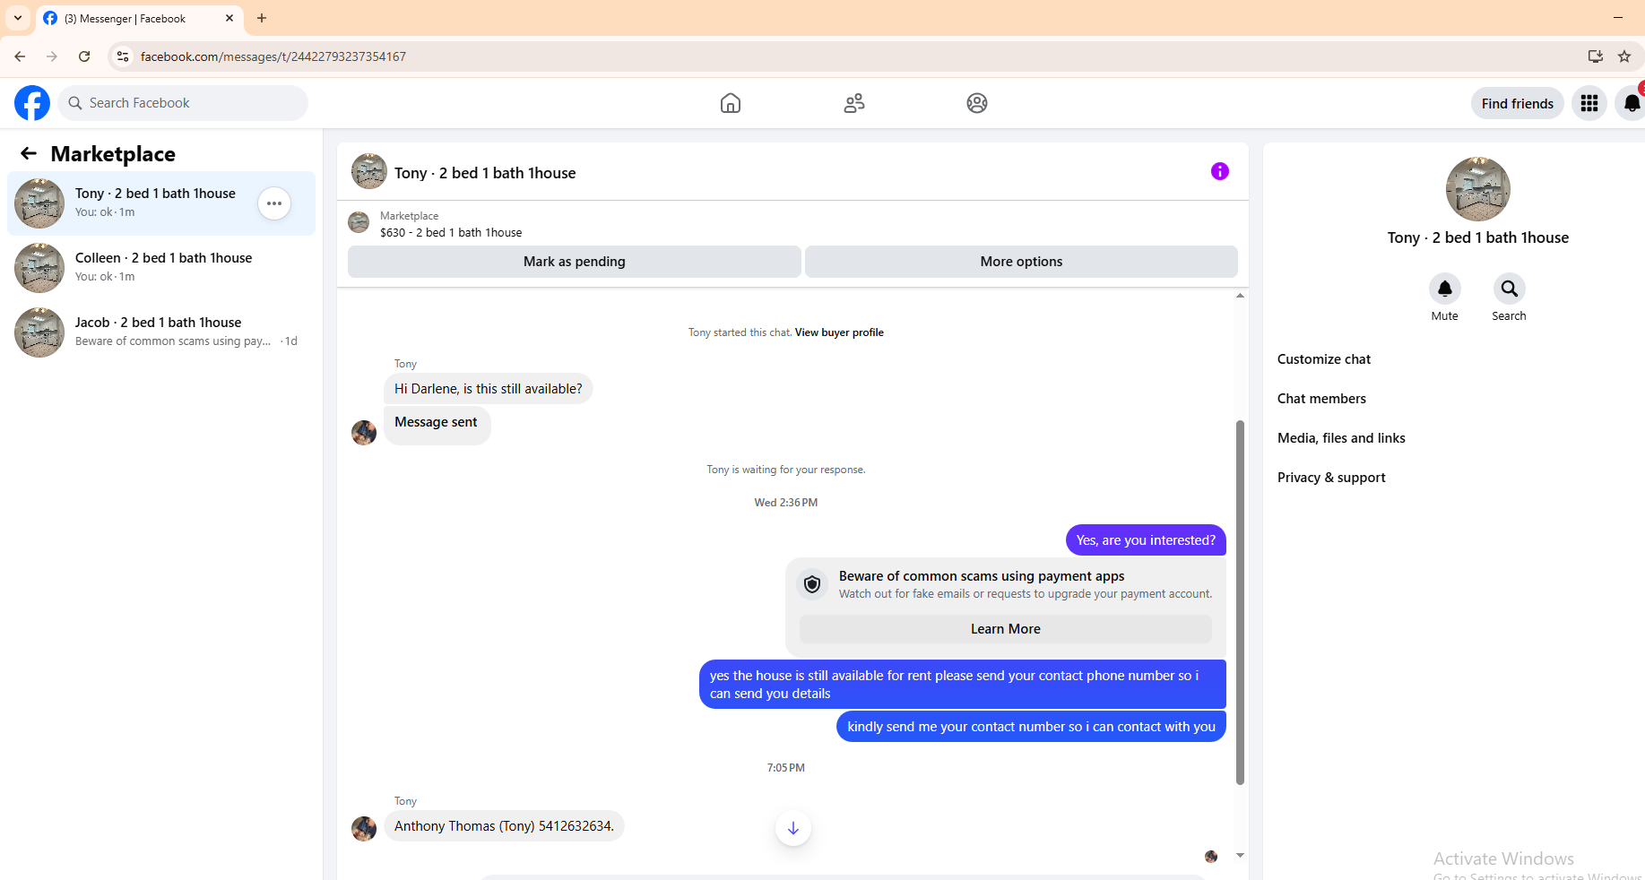Open the notifications bell

[1632, 103]
